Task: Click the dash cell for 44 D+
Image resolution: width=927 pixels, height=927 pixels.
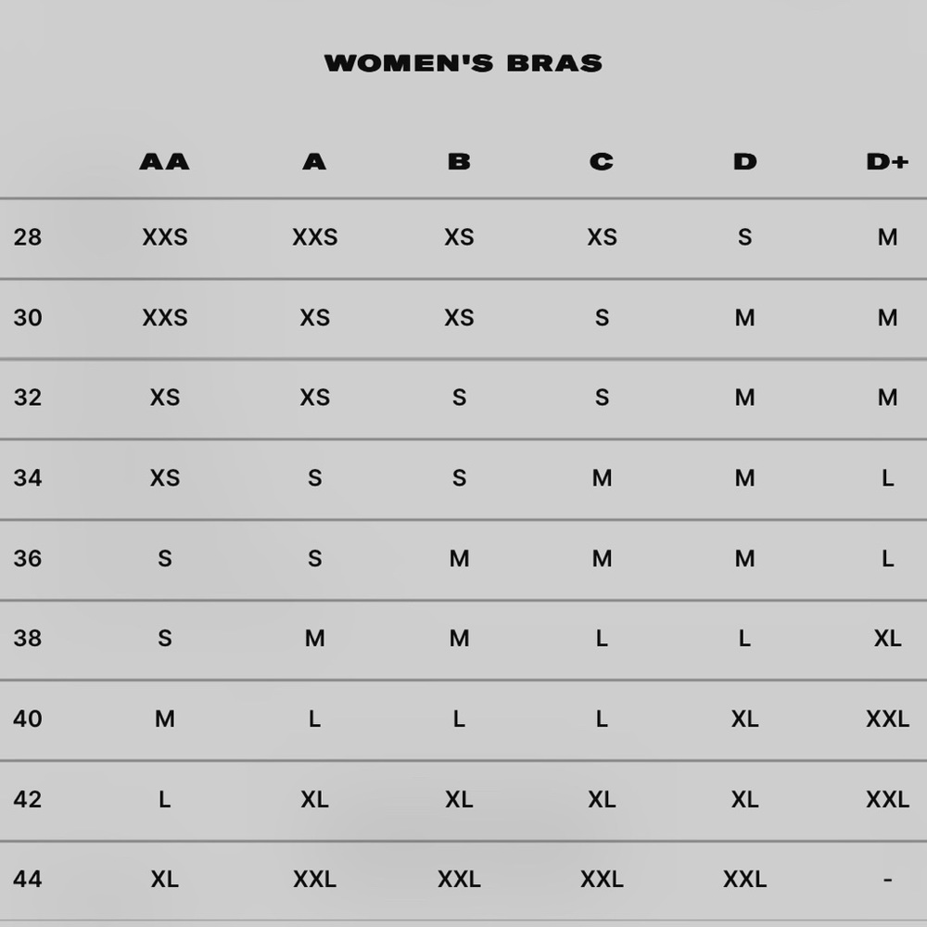Action: (x=887, y=880)
